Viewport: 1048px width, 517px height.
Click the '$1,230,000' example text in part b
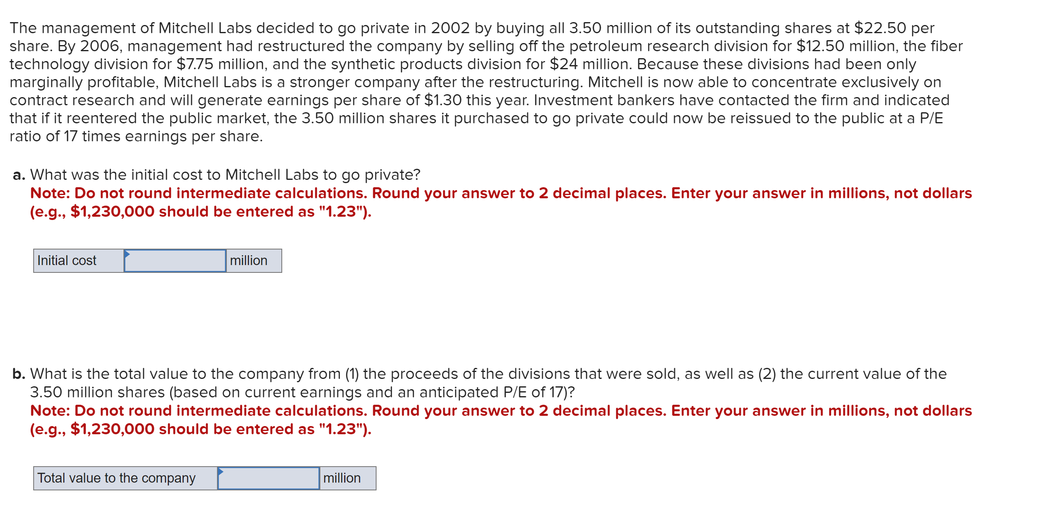point(112,429)
